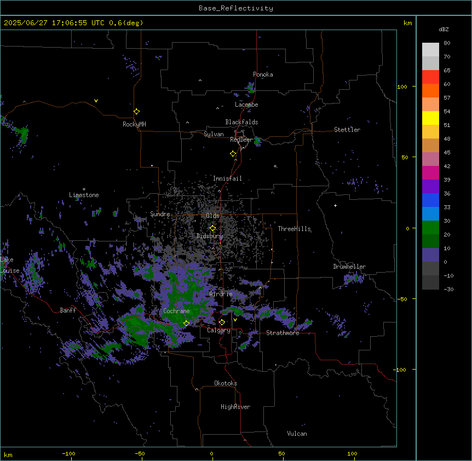This screenshot has height=461, width=472.
Task: Select the yellow diamond marker south of RedDeer
Action: pyautogui.click(x=233, y=154)
